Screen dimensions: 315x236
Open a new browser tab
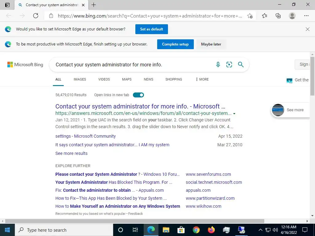pos(94,5)
